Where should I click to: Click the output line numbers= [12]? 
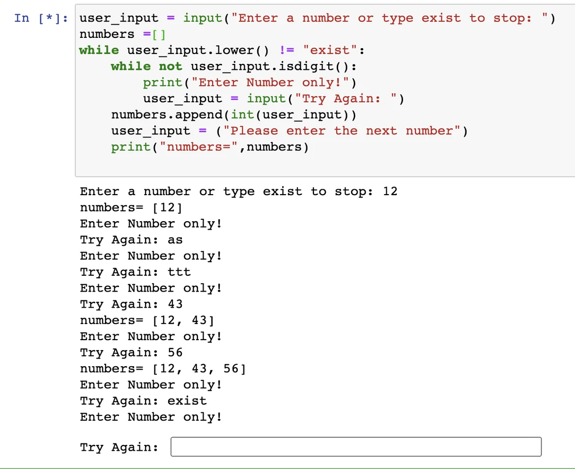click(x=131, y=207)
